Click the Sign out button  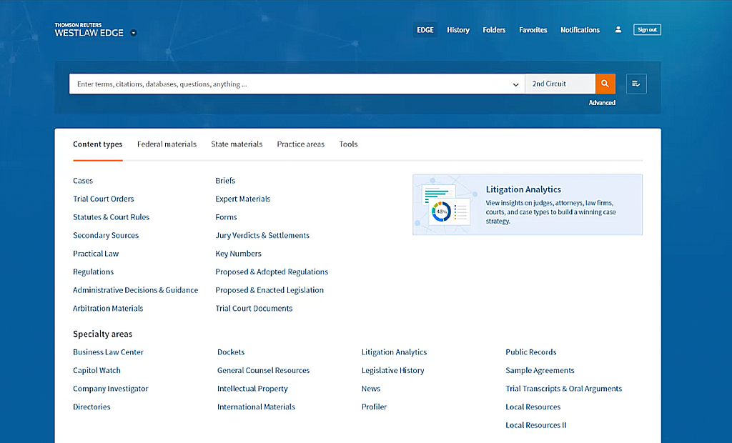pyautogui.click(x=647, y=30)
